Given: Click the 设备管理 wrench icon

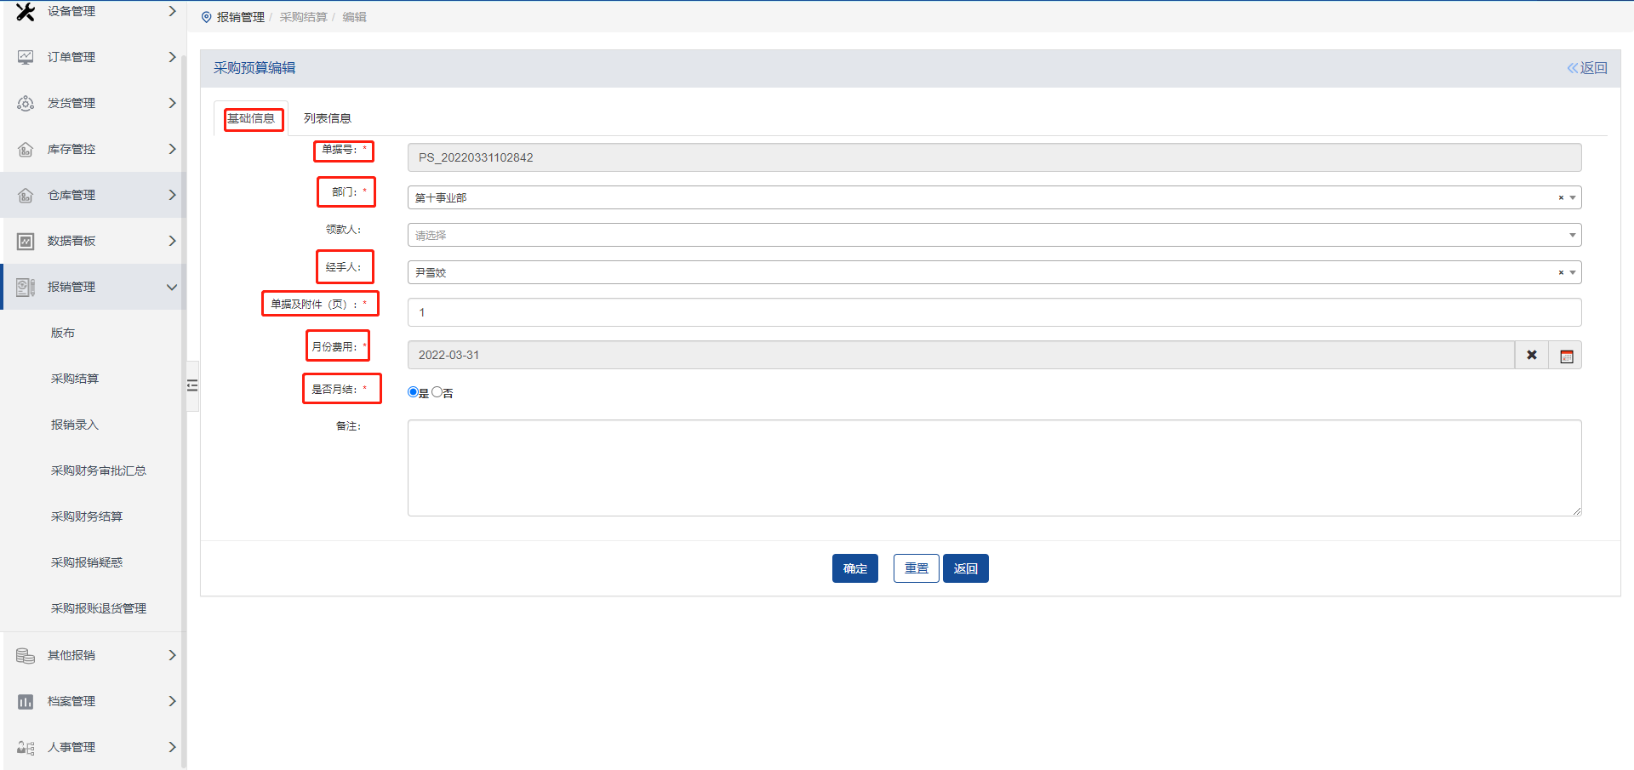Looking at the screenshot, I should (26, 12).
